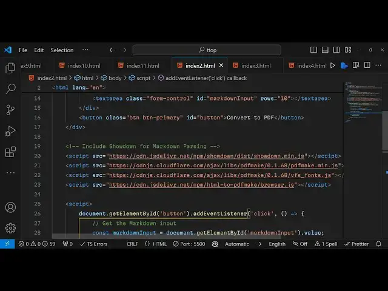
Task: Open the Run and Debug view
Action: click(10, 131)
